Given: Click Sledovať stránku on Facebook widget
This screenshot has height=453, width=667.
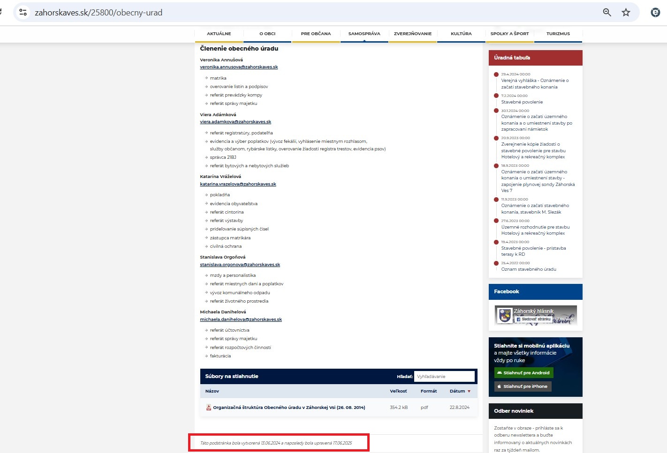Looking at the screenshot, I should [533, 319].
